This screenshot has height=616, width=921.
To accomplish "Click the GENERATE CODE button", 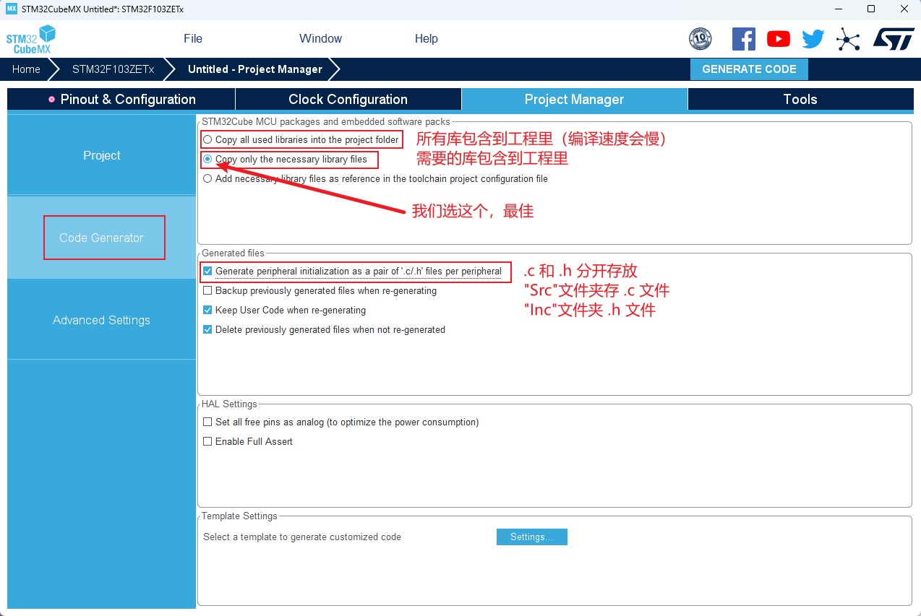I will click(749, 69).
